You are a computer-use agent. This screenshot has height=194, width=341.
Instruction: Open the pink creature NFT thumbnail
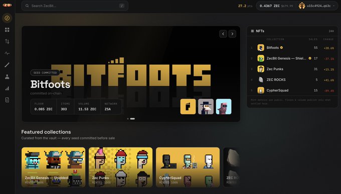pyautogui.click(x=224, y=107)
